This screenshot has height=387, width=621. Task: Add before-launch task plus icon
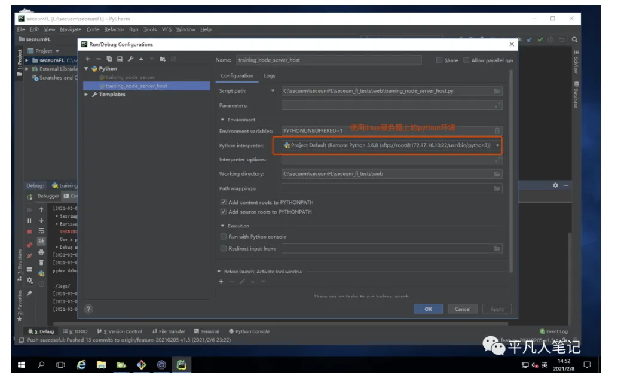coord(221,282)
